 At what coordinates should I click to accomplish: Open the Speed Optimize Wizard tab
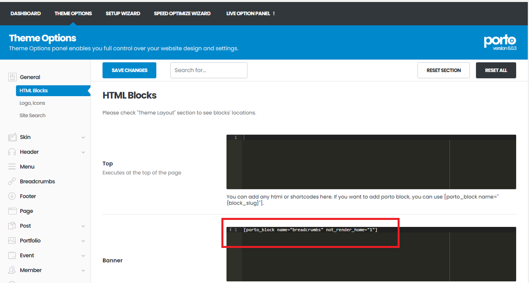(182, 14)
